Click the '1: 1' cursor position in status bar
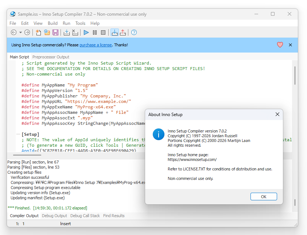 pyautogui.click(x=20, y=224)
